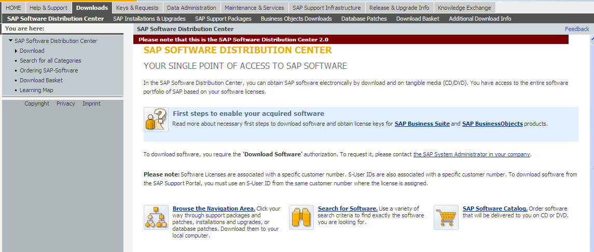The image size is (594, 252).
Task: Click the Imprint footer link
Action: point(92,103)
